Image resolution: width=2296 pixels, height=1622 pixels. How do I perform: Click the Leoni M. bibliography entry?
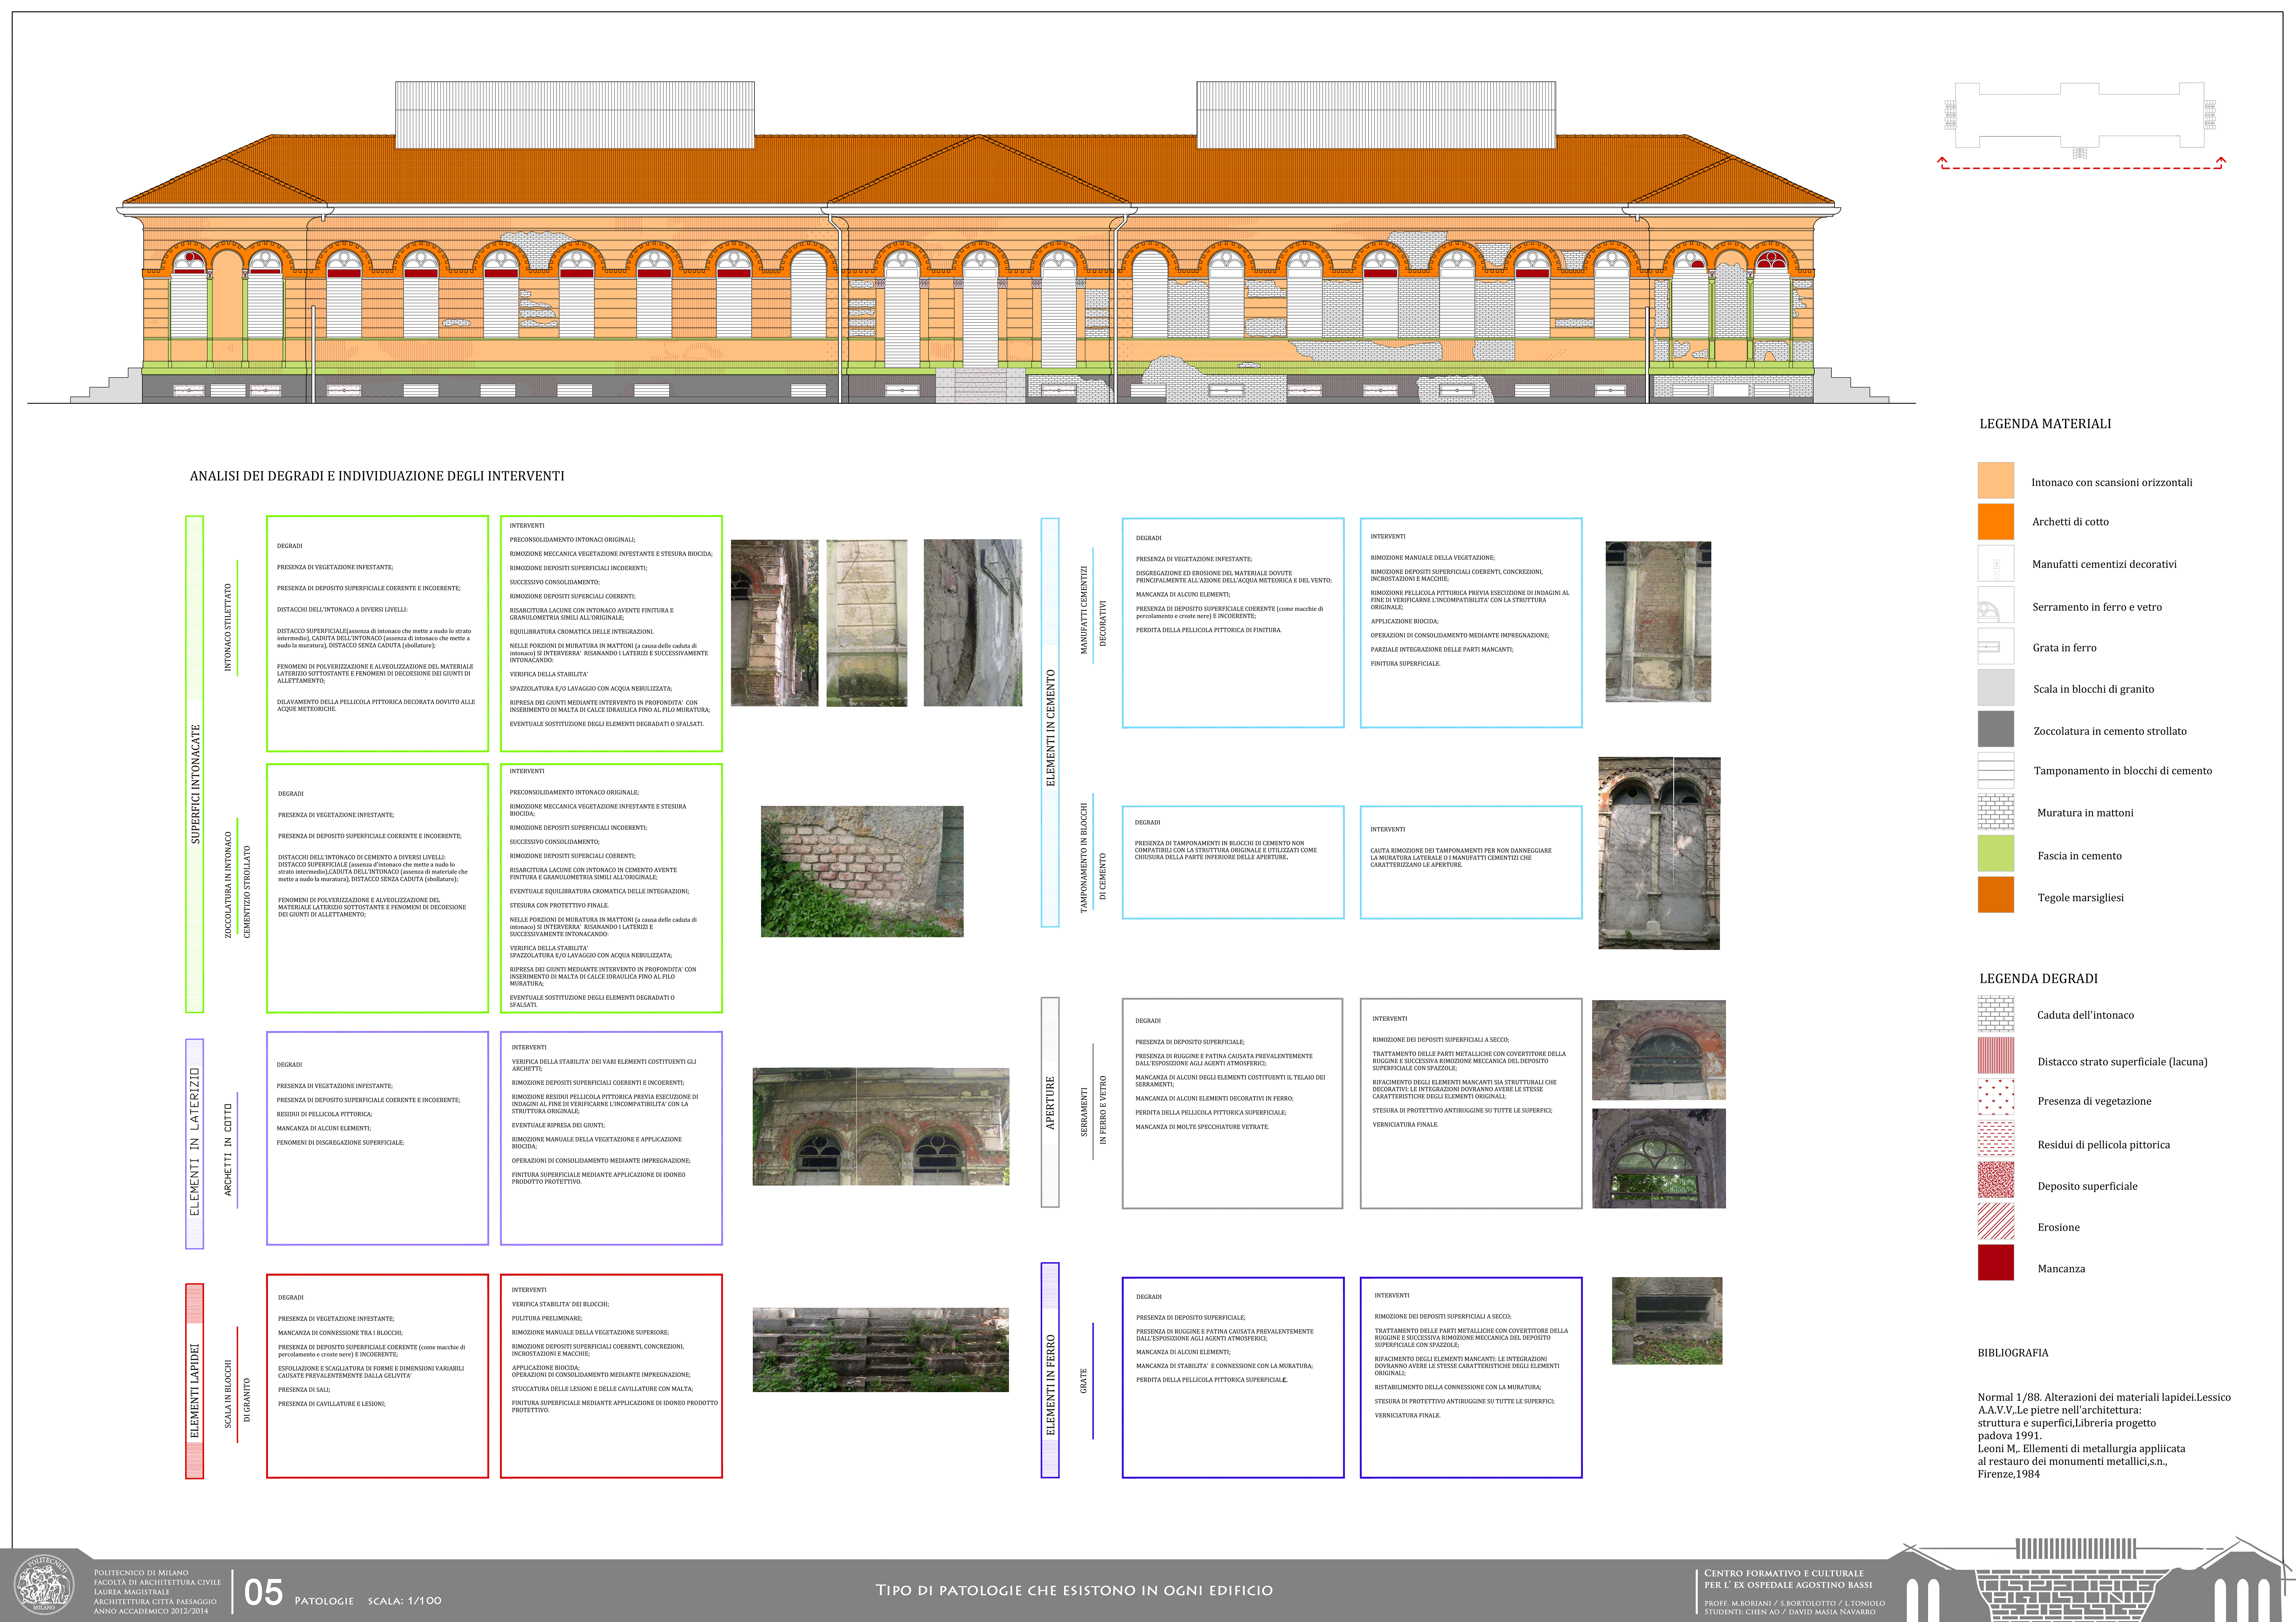(2081, 1461)
